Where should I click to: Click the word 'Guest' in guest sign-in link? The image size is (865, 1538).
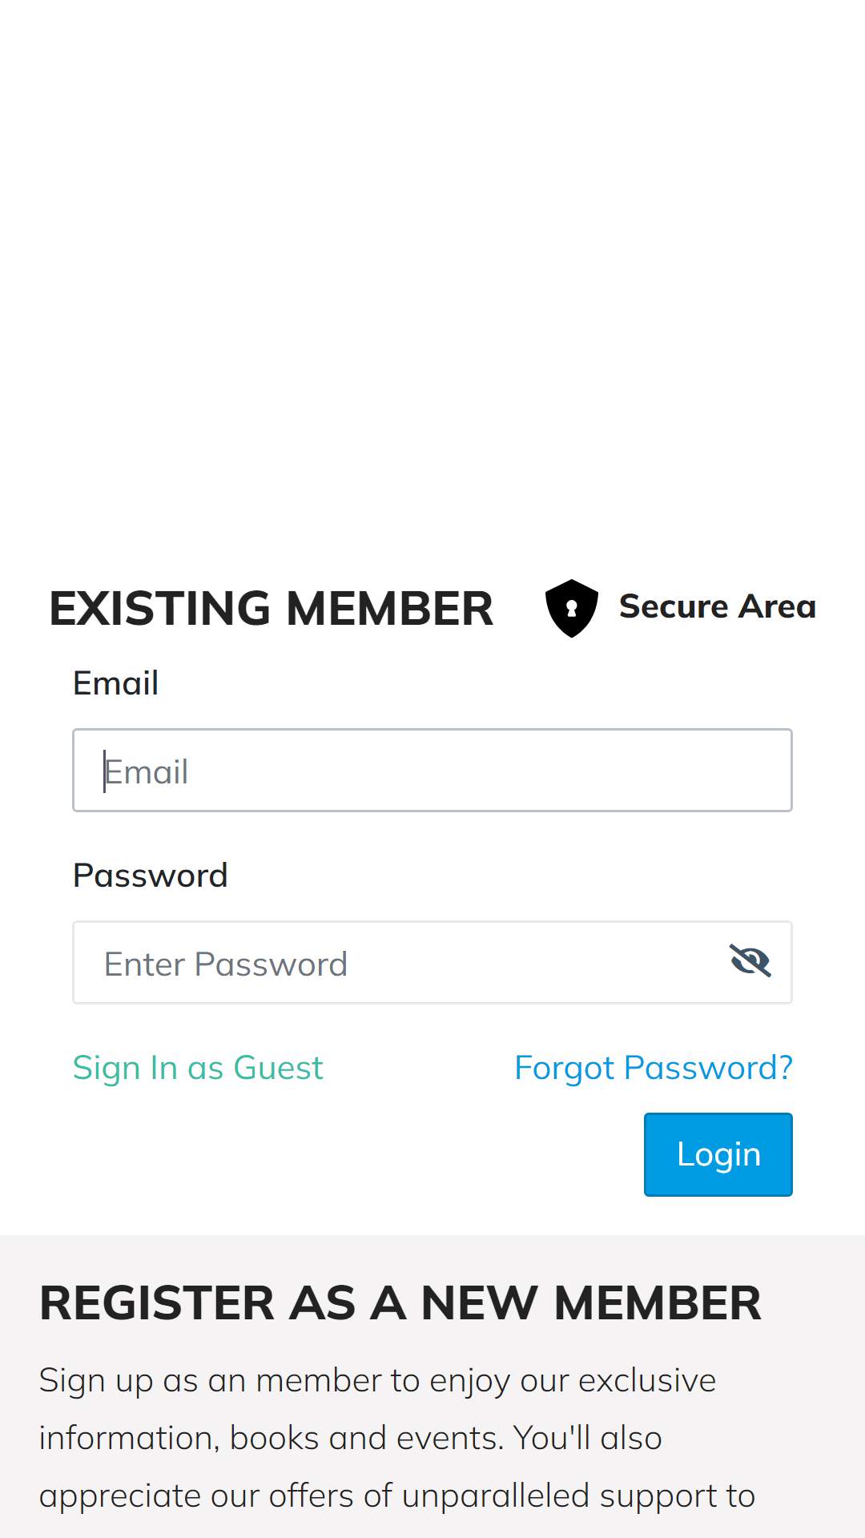pyautogui.click(x=278, y=1068)
